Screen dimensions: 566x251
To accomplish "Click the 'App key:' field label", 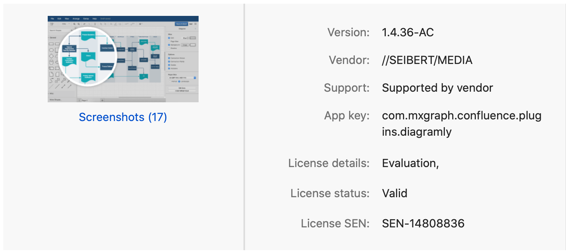I will click(x=347, y=116).
